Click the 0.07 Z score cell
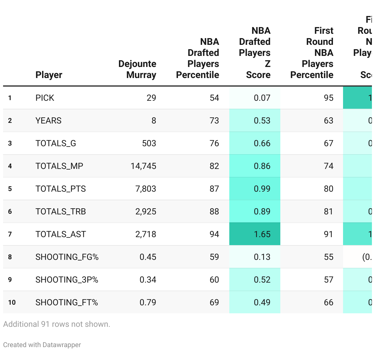 coord(262,98)
